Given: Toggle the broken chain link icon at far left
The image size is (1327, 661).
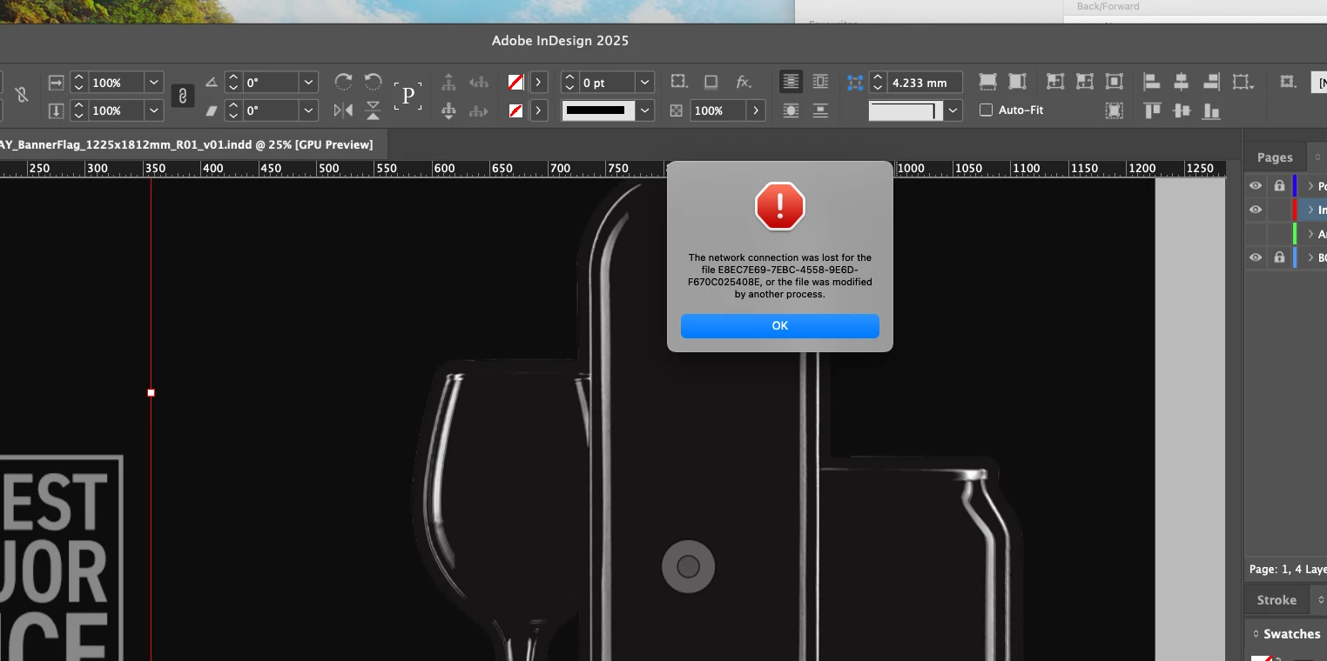Looking at the screenshot, I should pos(22,96).
